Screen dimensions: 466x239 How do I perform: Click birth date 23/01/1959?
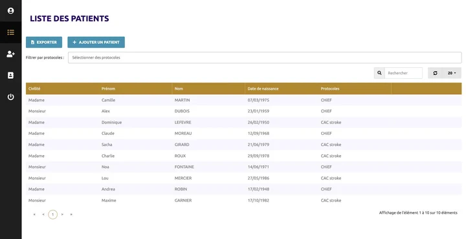pyautogui.click(x=258, y=111)
